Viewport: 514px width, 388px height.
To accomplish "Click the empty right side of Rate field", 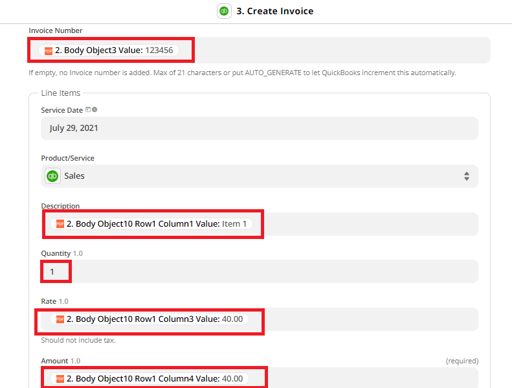I will (369, 319).
